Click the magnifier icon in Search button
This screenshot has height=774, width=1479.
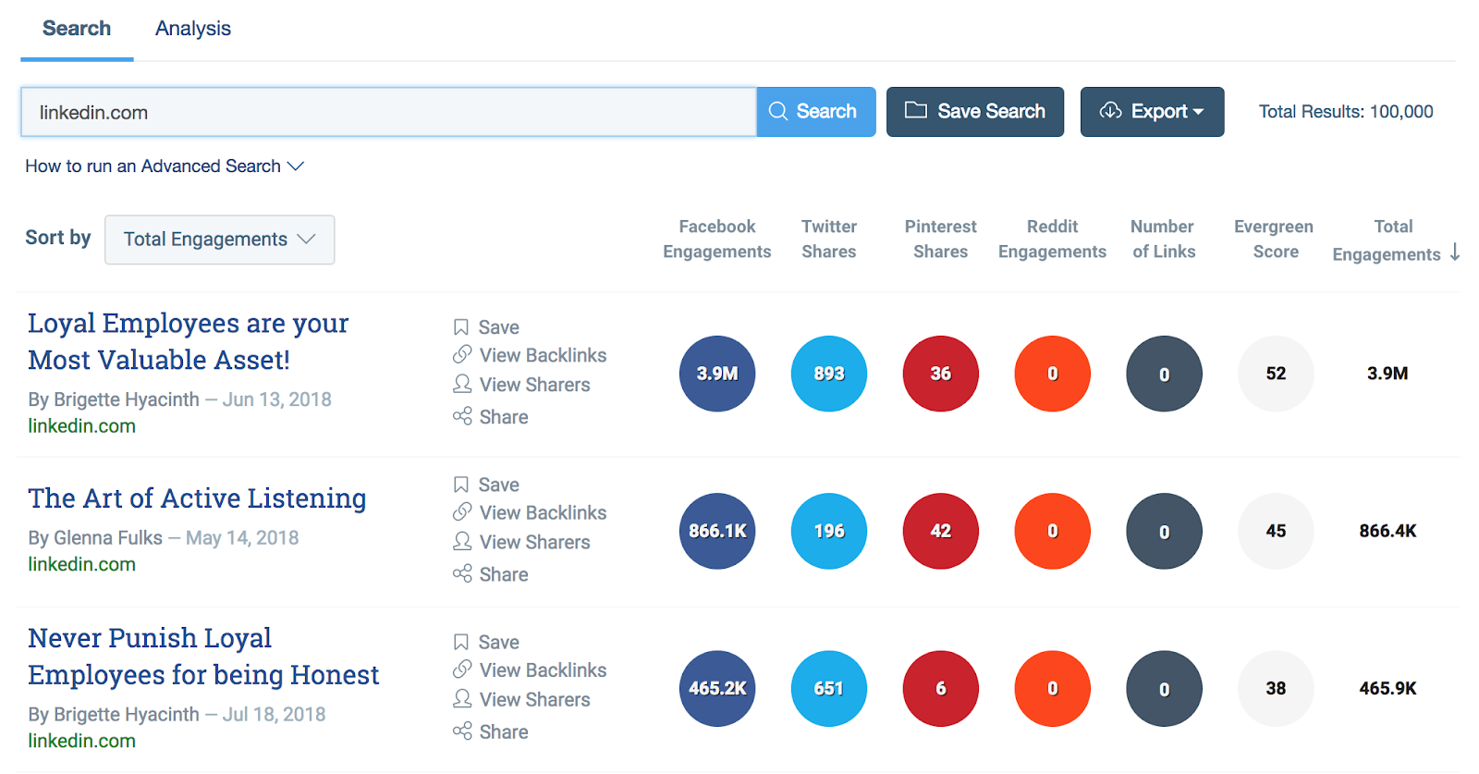coord(778,112)
